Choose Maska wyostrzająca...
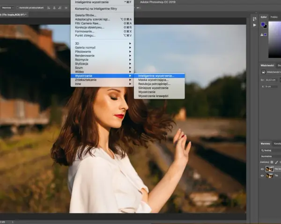Image resolution: width=281 pixels, height=224 pixels. tap(159, 80)
